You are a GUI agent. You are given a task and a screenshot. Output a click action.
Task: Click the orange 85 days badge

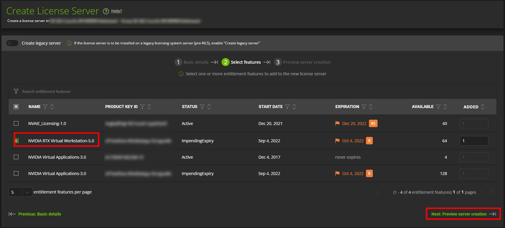[373, 123]
